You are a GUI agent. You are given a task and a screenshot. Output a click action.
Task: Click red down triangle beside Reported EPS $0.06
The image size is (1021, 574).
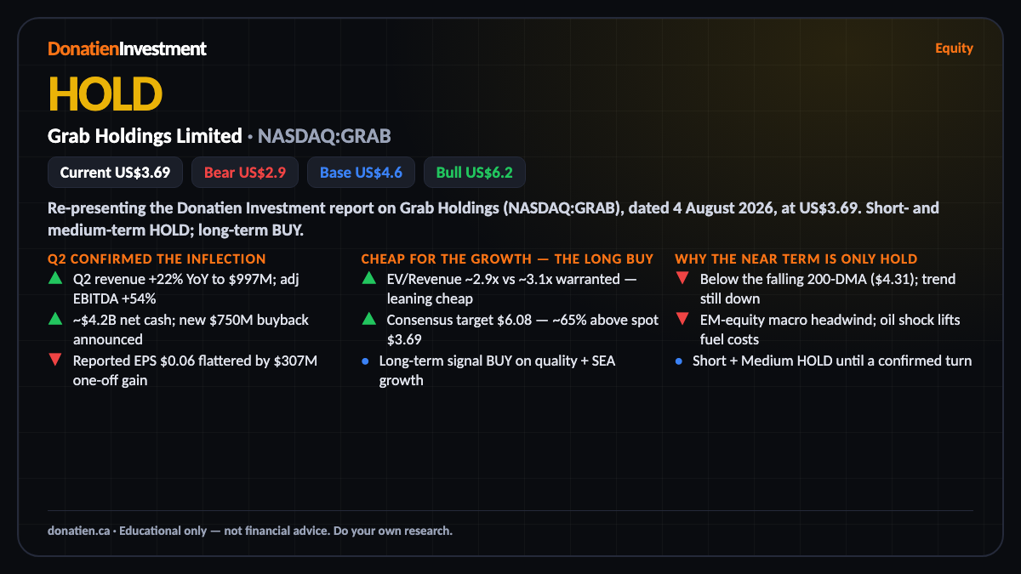pyautogui.click(x=55, y=360)
